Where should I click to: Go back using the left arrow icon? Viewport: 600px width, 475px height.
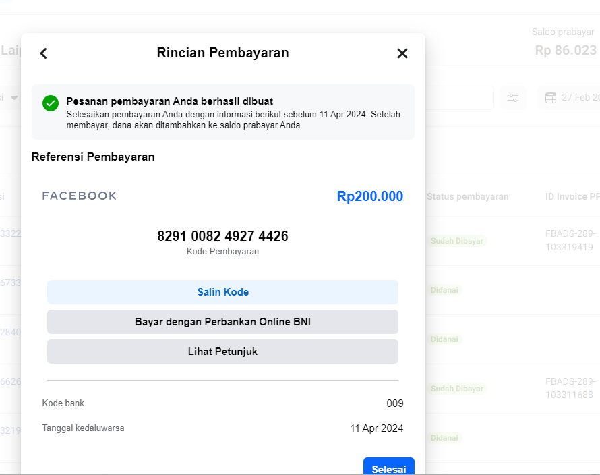click(x=44, y=53)
